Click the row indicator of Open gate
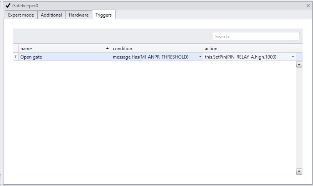 (x=15, y=57)
